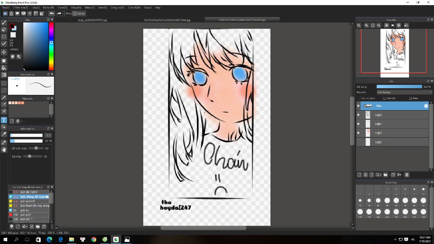Open the cloud icon in top toolbar
This screenshot has height=244, width=434.
point(5,13)
